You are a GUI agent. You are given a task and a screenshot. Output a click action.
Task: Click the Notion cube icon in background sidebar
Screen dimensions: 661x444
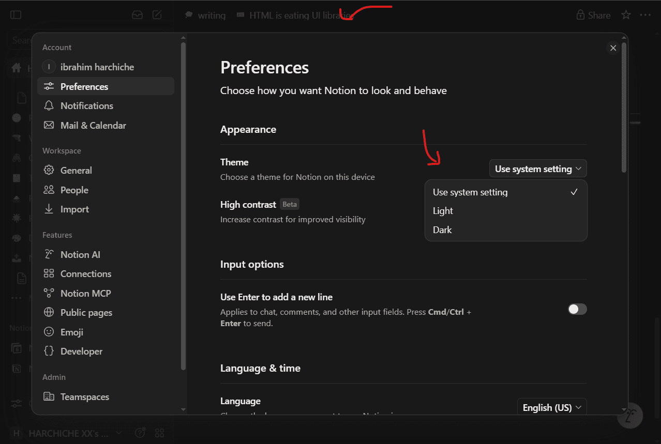click(x=17, y=369)
